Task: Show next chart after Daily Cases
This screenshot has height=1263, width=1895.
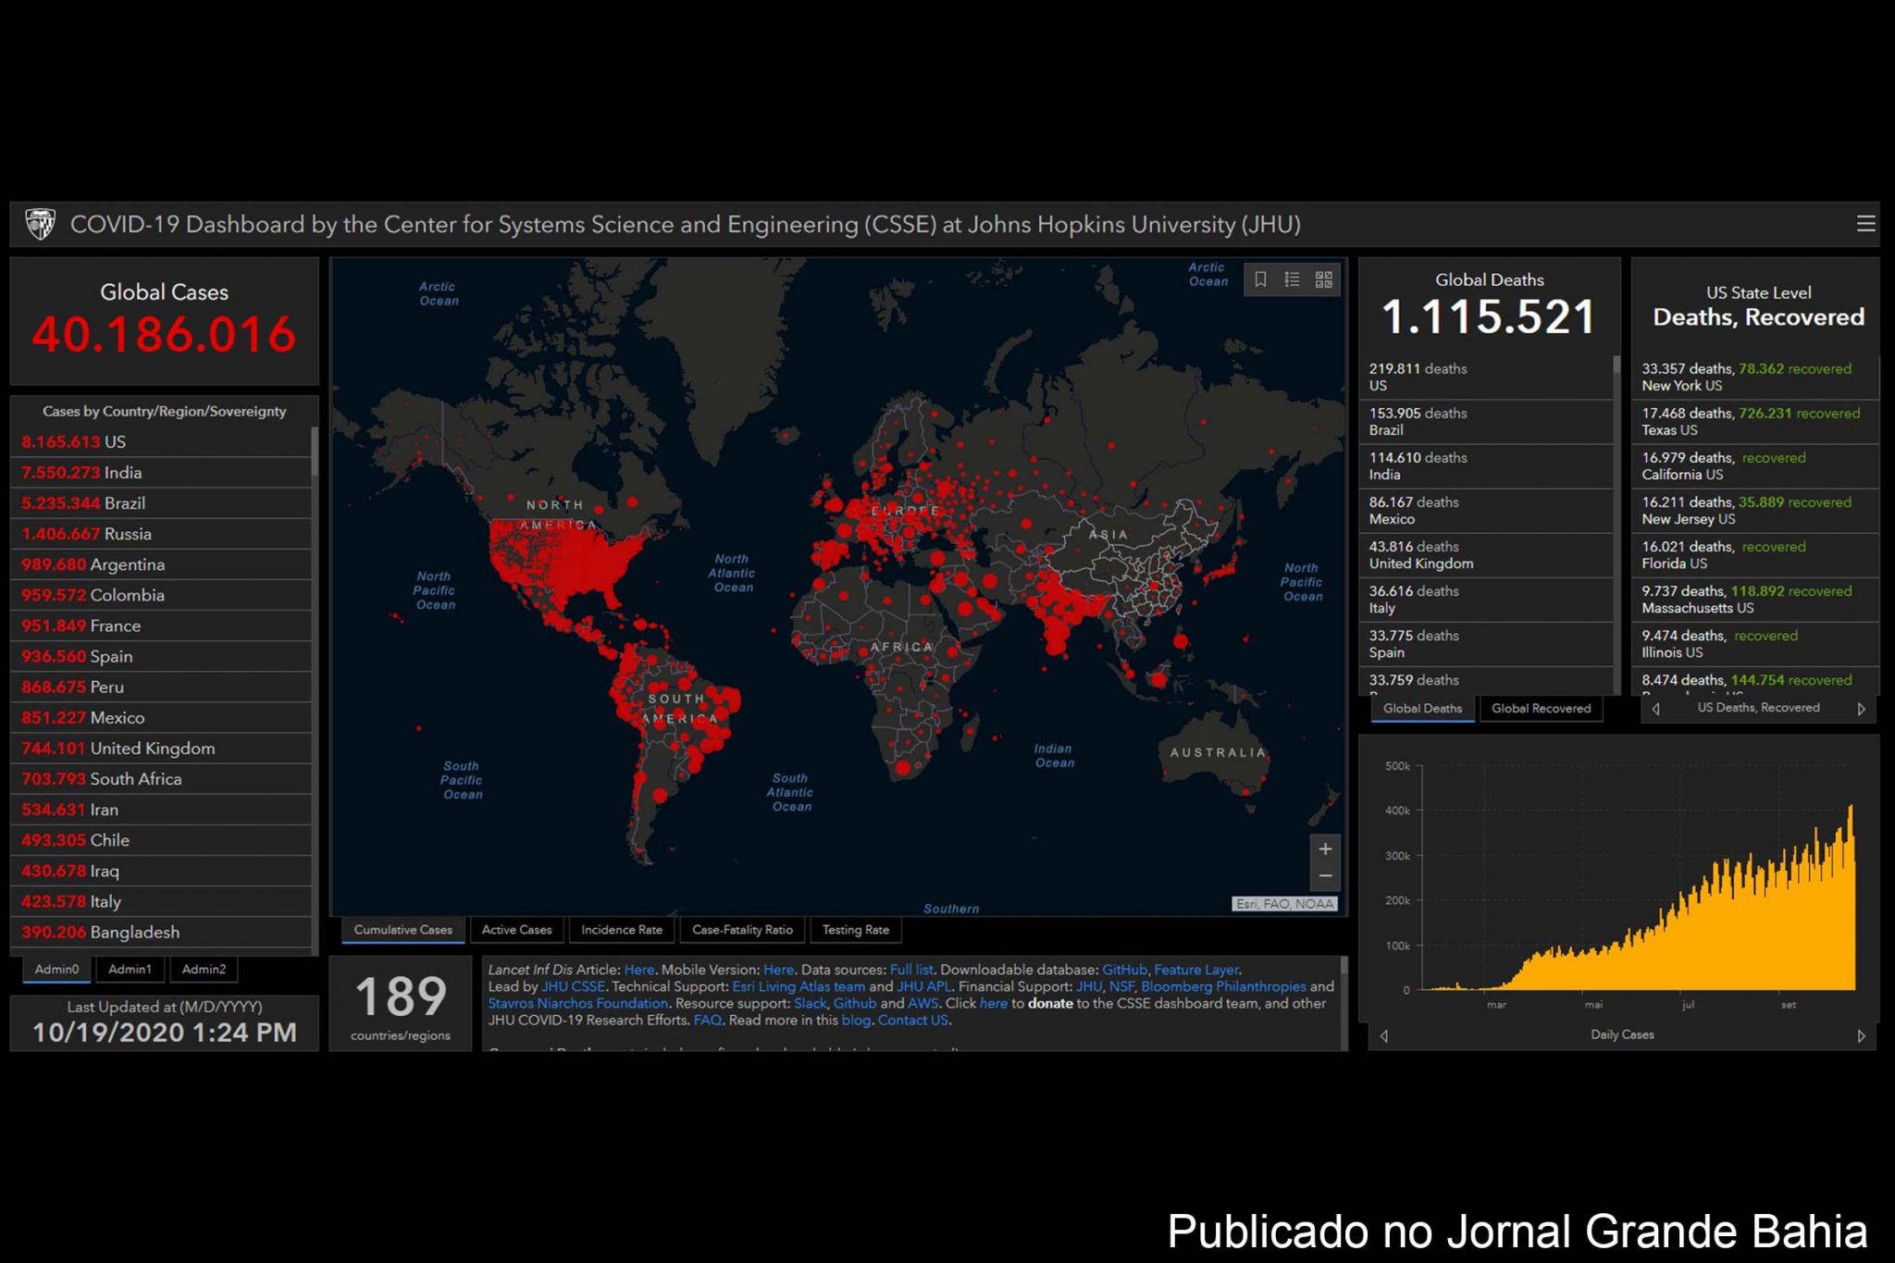Action: click(1861, 1035)
